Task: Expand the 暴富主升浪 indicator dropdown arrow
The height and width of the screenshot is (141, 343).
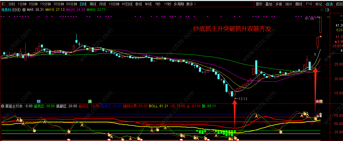Action: click(x=3, y=106)
